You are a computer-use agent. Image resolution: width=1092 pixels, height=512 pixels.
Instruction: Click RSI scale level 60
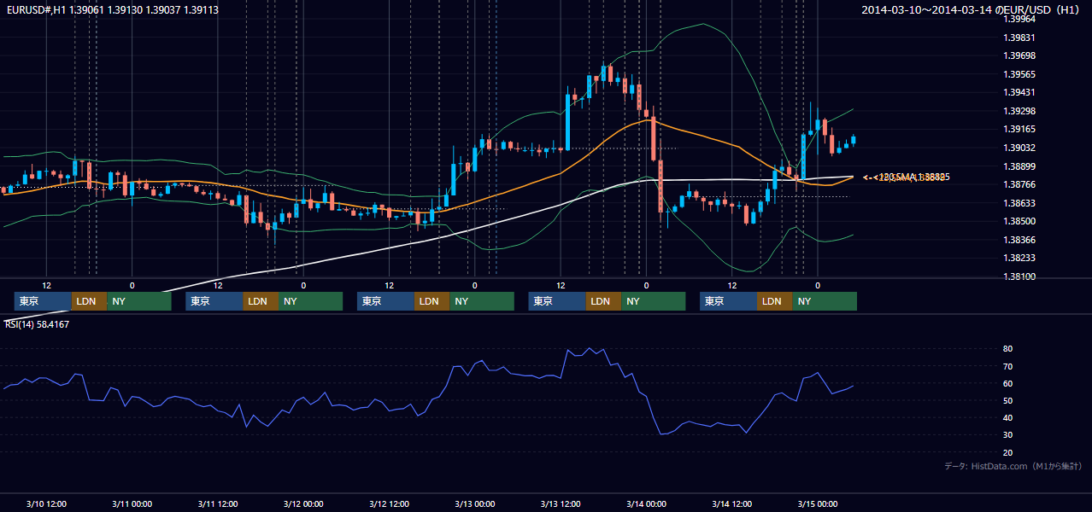(1007, 383)
